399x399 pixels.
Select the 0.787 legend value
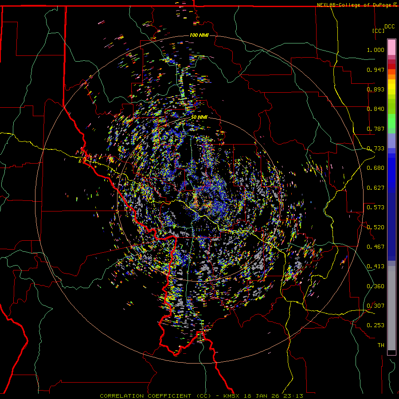click(x=376, y=129)
